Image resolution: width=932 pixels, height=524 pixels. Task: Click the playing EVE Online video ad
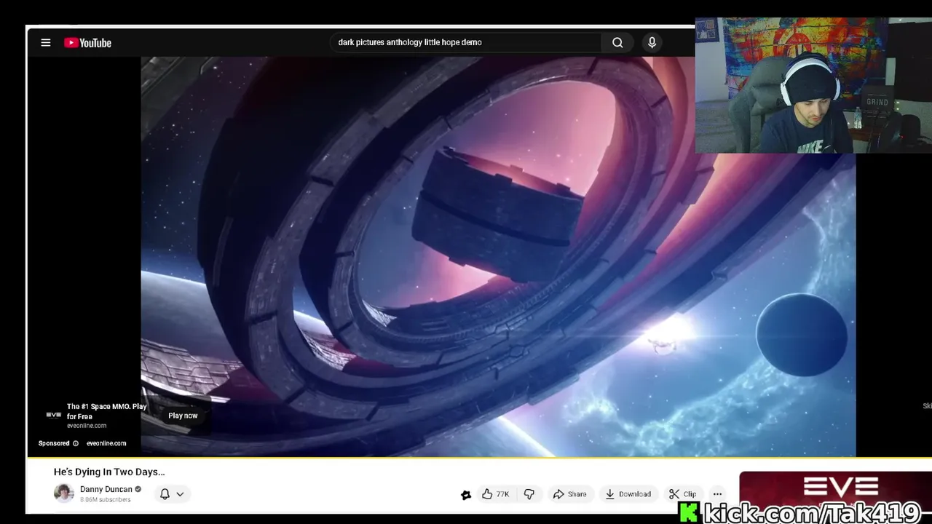498,256
